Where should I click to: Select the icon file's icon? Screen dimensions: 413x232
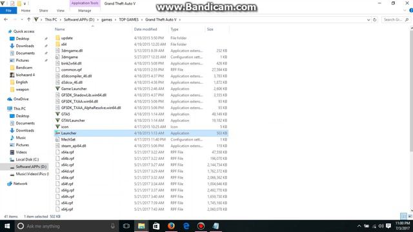tap(57, 126)
